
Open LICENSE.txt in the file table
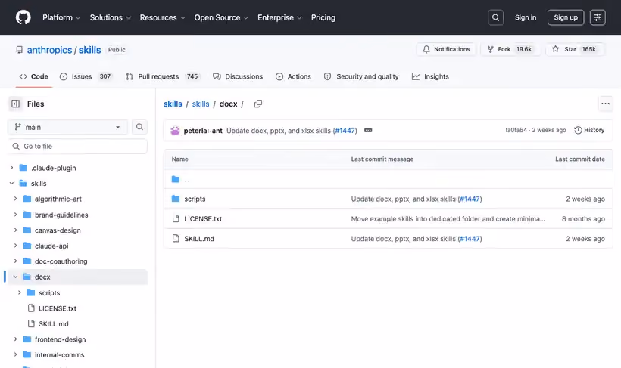[x=203, y=218]
